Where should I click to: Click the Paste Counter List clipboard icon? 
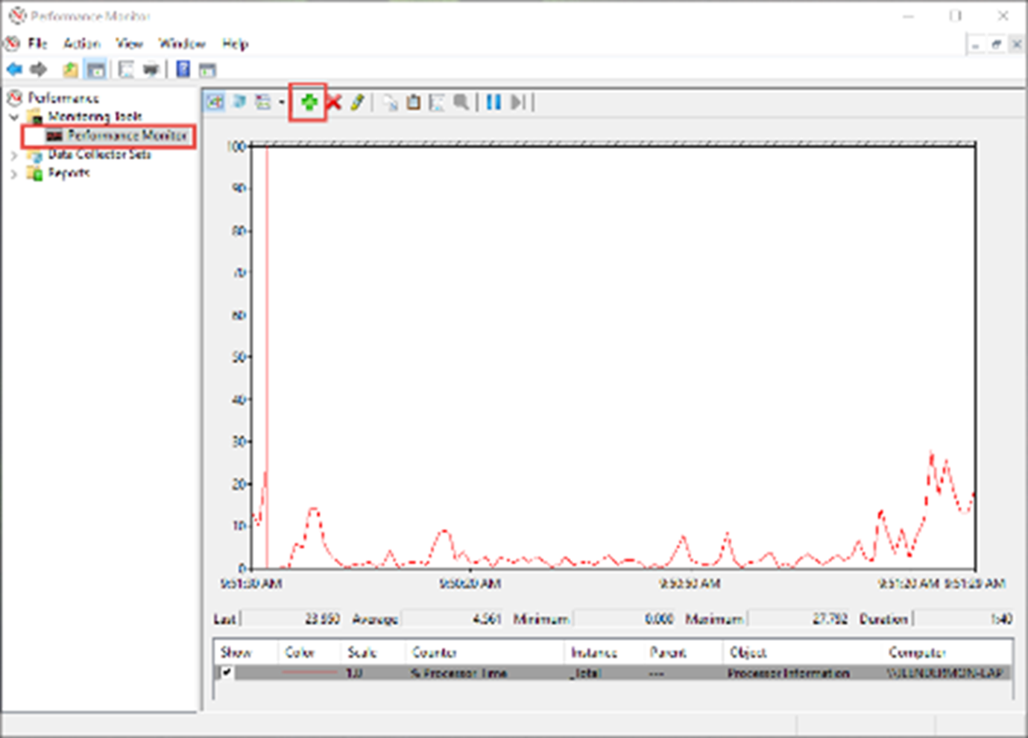(413, 102)
